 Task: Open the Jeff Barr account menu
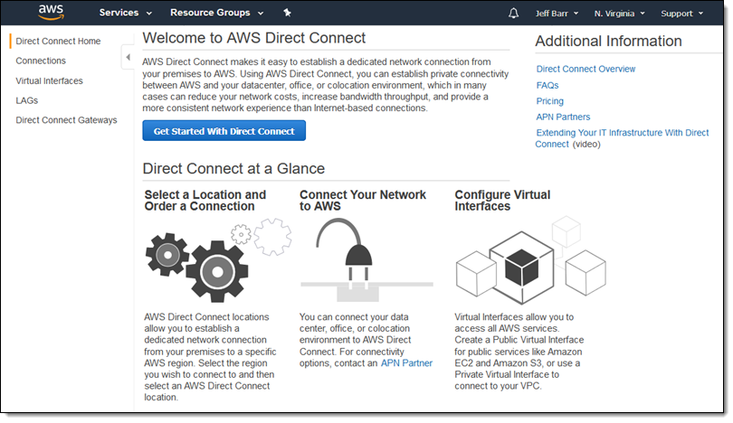558,14
